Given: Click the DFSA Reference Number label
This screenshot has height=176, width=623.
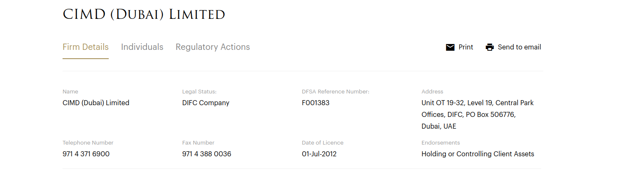Looking at the screenshot, I should (x=335, y=91).
